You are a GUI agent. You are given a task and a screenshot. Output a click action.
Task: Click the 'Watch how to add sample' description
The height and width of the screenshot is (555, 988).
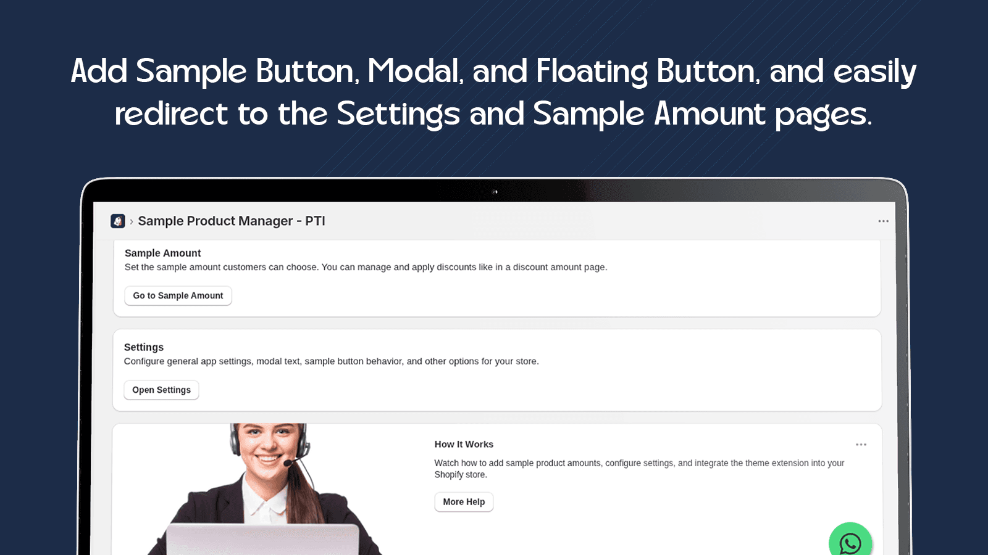pos(639,469)
